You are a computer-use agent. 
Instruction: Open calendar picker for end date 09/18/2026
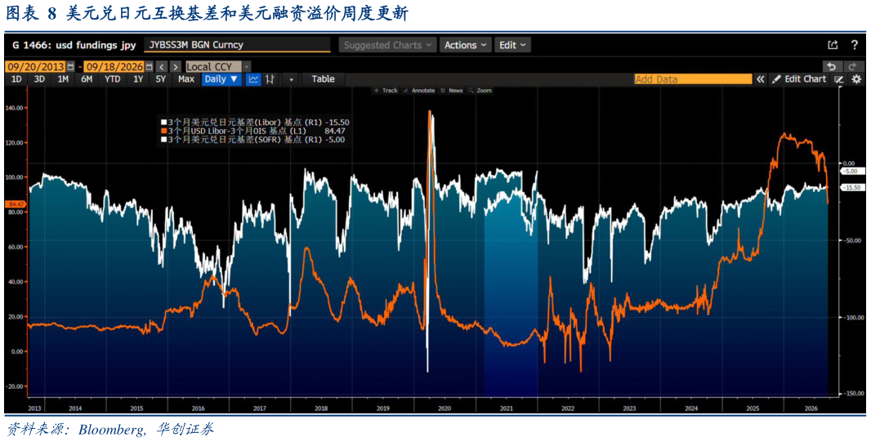coord(149,67)
